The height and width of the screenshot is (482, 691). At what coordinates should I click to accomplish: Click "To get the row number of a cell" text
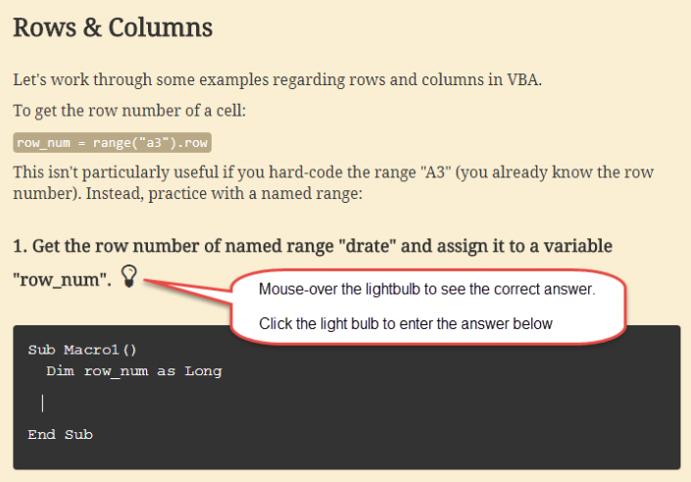click(128, 111)
